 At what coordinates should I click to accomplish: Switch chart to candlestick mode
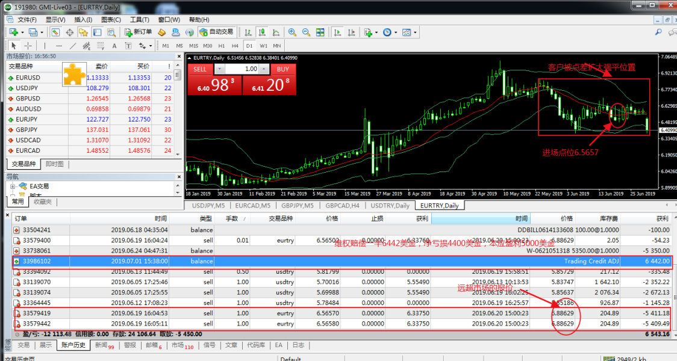[262, 32]
